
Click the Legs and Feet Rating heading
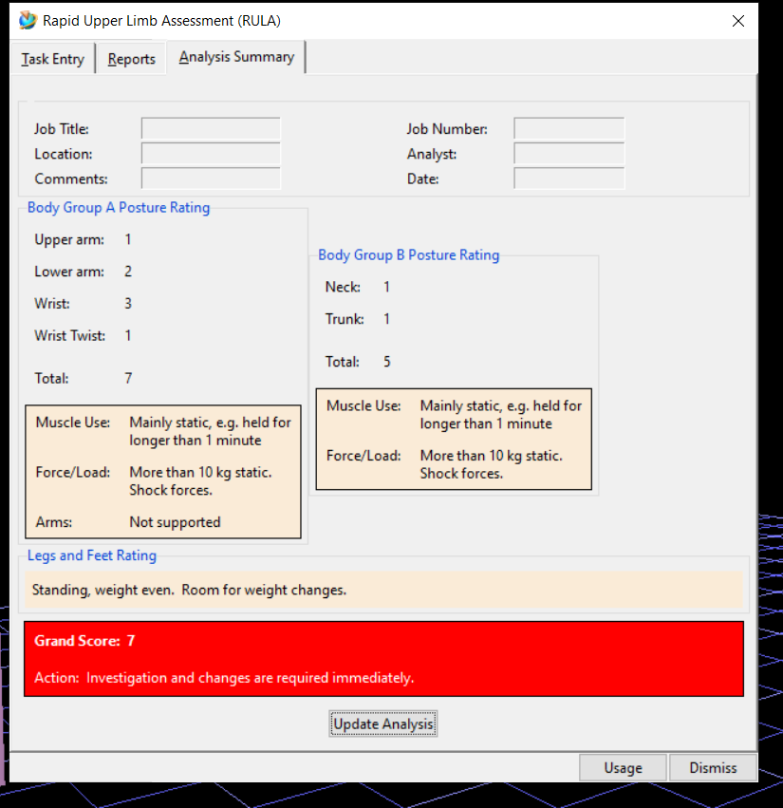click(92, 555)
